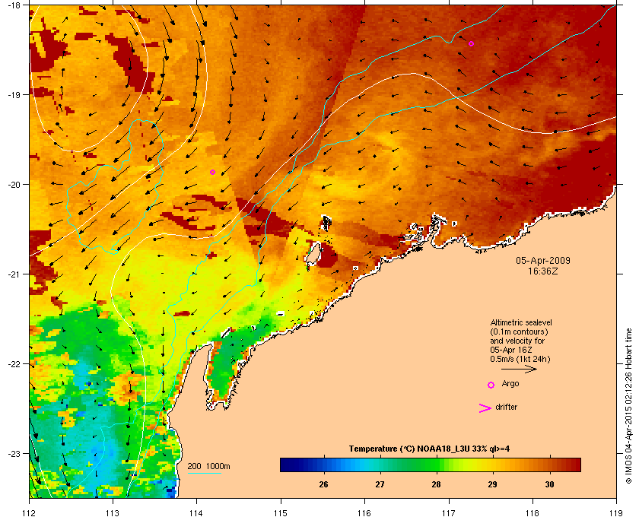Click the 0.5m/s velocity scale arrow in the legend
The image size is (639, 517).
tap(519, 369)
